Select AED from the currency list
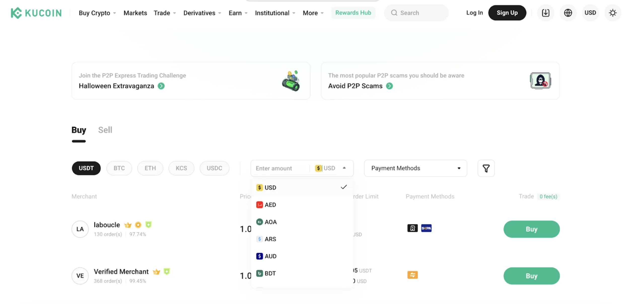 click(x=302, y=205)
